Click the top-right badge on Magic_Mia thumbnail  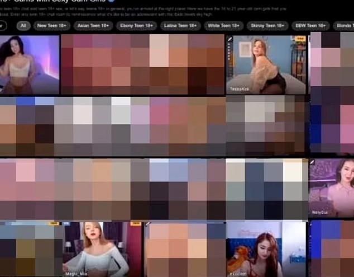(x=135, y=224)
